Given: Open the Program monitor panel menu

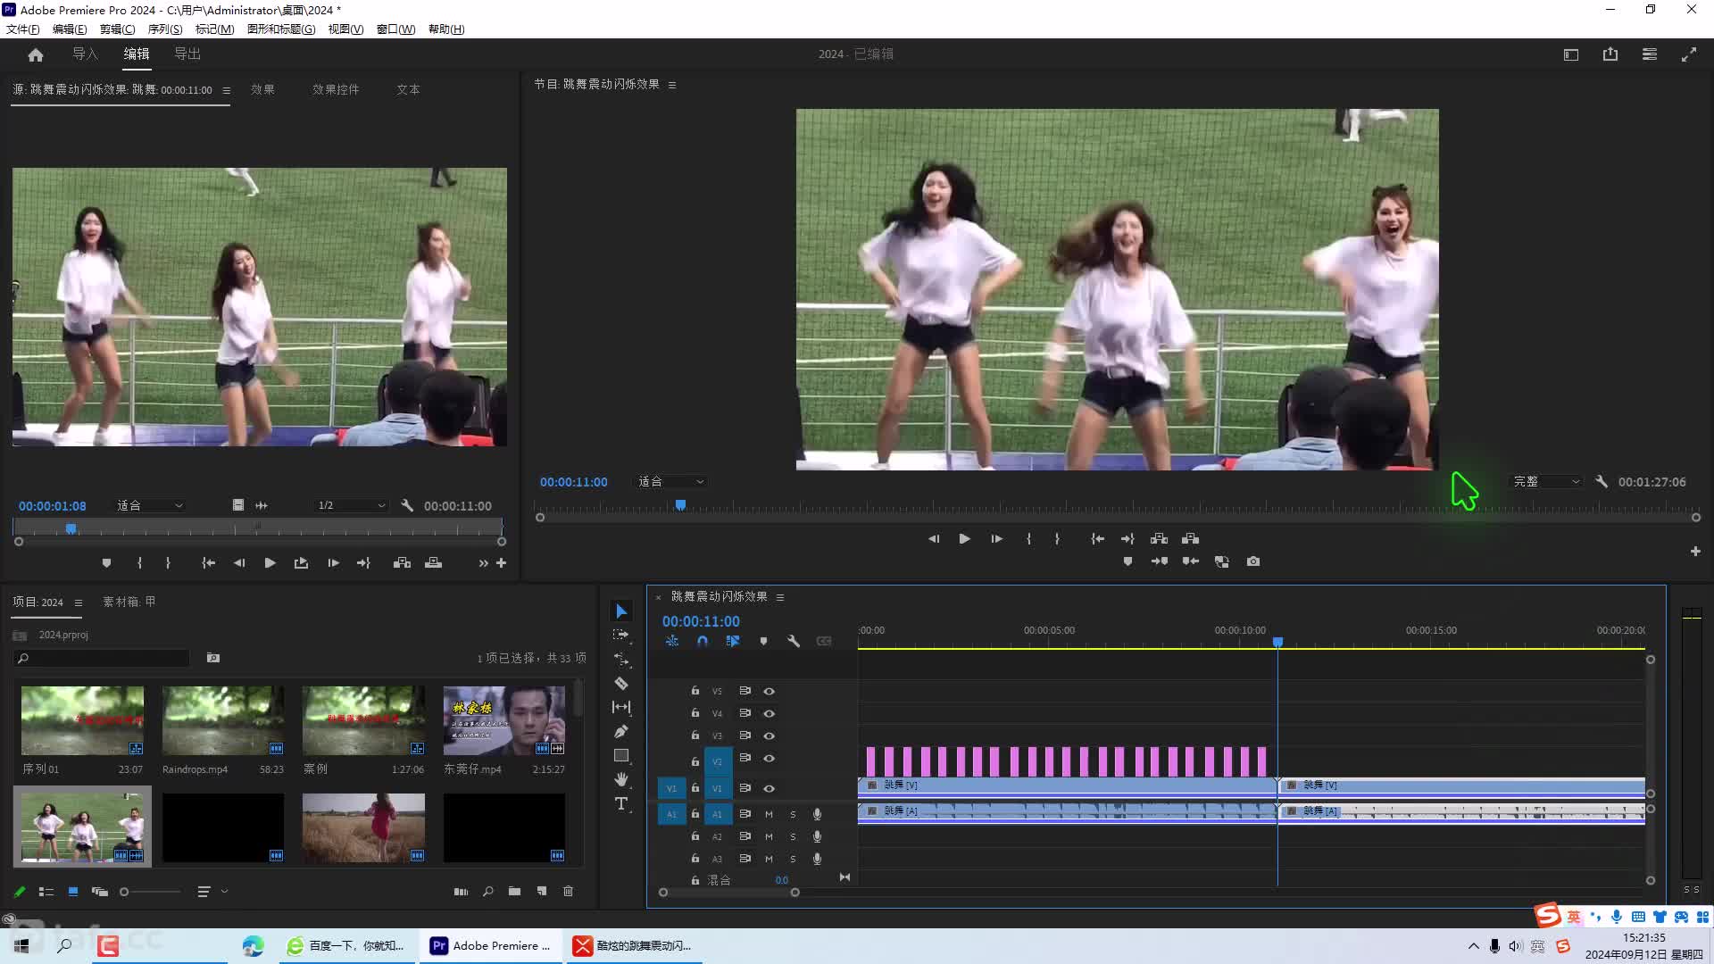Looking at the screenshot, I should tap(672, 85).
